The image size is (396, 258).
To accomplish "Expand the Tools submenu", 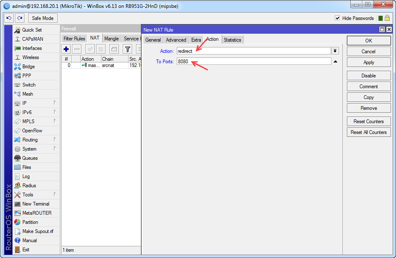I will [55, 194].
